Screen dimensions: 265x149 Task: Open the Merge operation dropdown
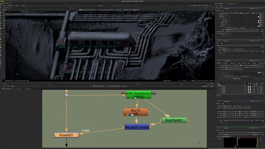point(227,106)
